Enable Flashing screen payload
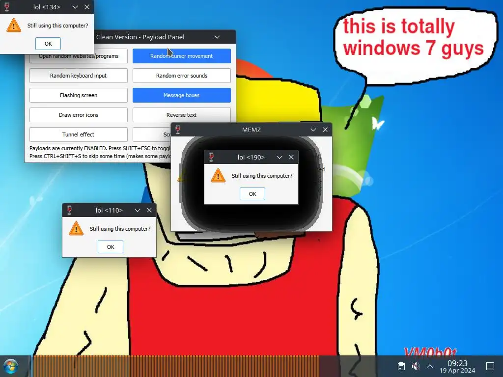The height and width of the screenshot is (377, 503). click(78, 95)
